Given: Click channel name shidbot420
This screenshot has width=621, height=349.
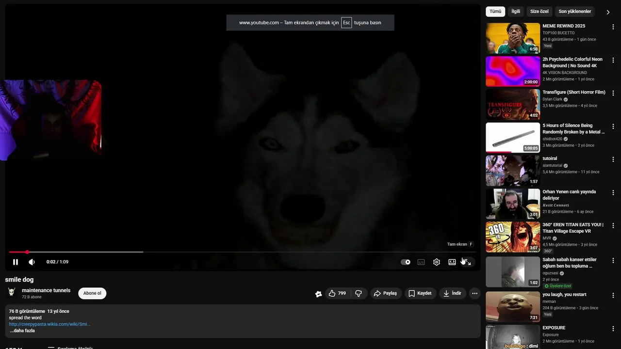Looking at the screenshot, I should point(552,139).
